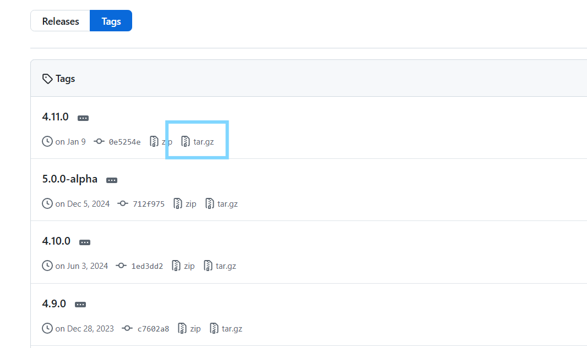
Task: Open the 5.0.0-alpha tag
Action: coord(69,179)
